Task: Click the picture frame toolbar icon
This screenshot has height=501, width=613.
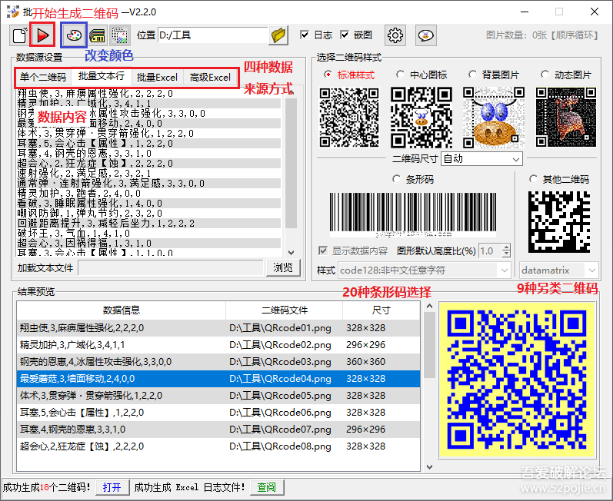Action: click(120, 35)
